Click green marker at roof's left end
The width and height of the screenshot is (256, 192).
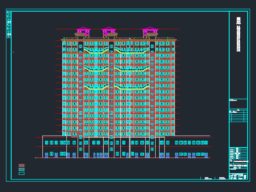tap(64, 39)
